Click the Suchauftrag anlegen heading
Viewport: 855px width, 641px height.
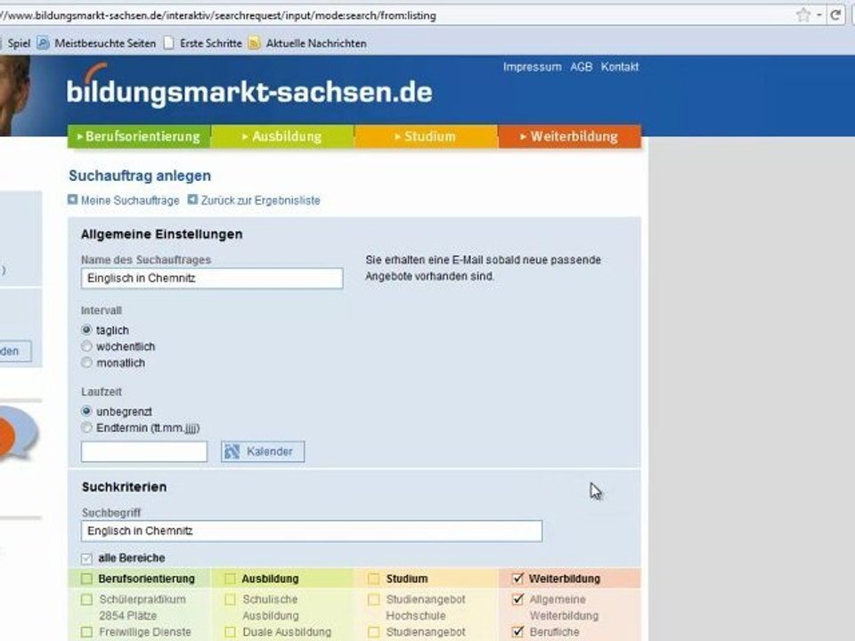(140, 176)
